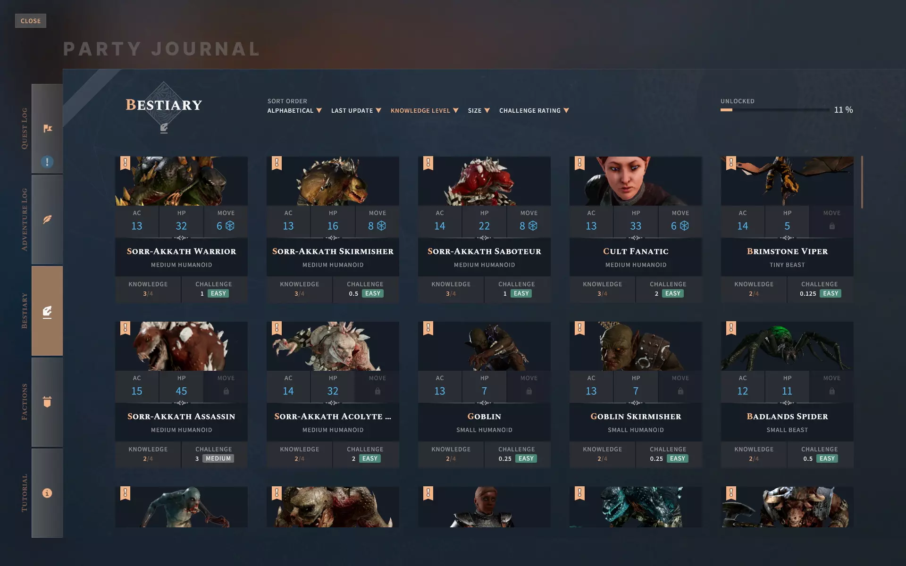Viewport: 906px width, 566px height.
Task: Open the Adventure Log feather icon
Action: click(47, 219)
